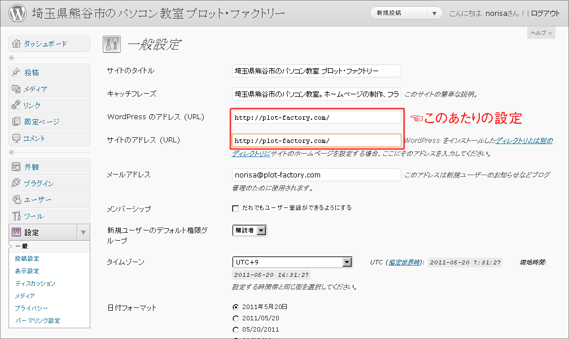The height and width of the screenshot is (339, 569).
Task: Open 投稿設定 submenu
Action: click(x=27, y=258)
